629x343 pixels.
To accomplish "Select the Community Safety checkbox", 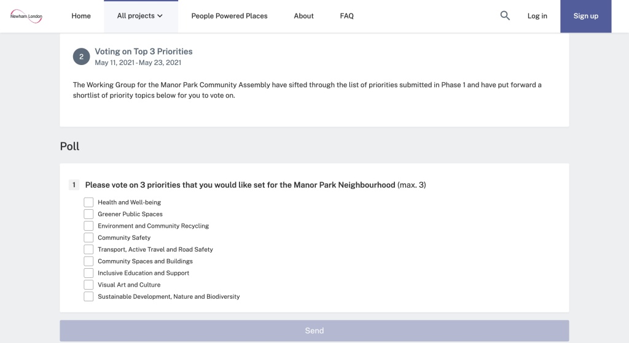I will 88,237.
